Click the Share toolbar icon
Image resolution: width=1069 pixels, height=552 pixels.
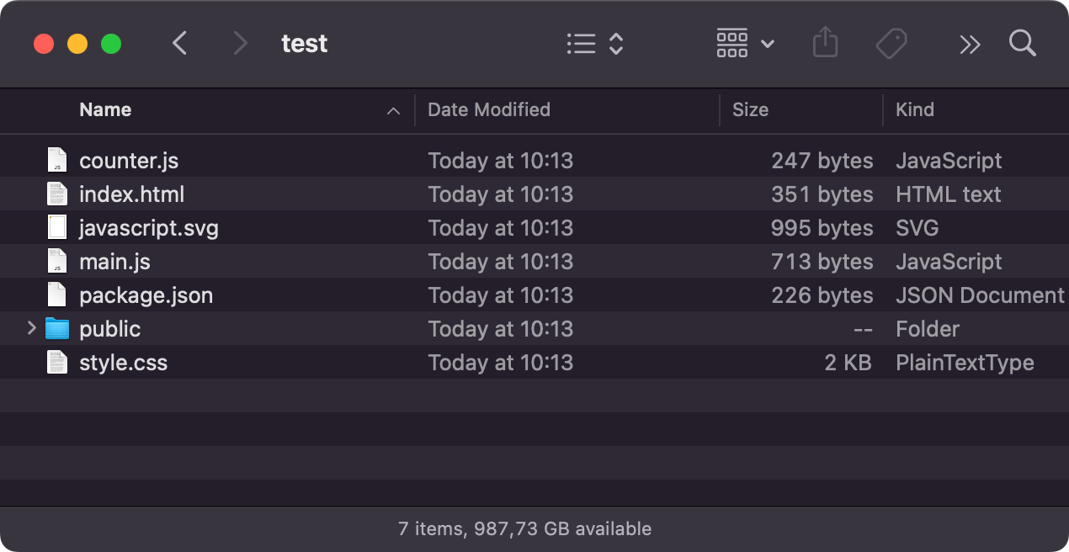point(825,44)
